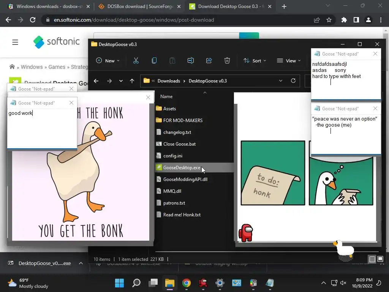This screenshot has height=292, width=389.
Task: Open the New dropdown in Explorer
Action: click(108, 60)
